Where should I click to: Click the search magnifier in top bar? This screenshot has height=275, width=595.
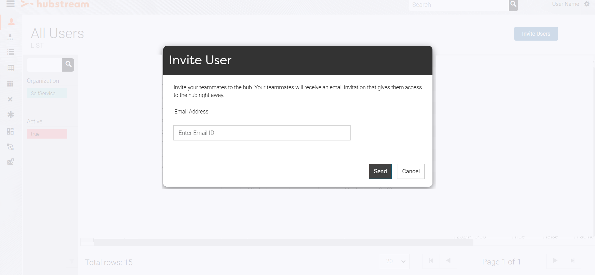[513, 5]
